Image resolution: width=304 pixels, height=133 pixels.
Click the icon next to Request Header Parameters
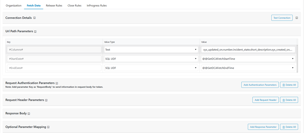(46, 100)
